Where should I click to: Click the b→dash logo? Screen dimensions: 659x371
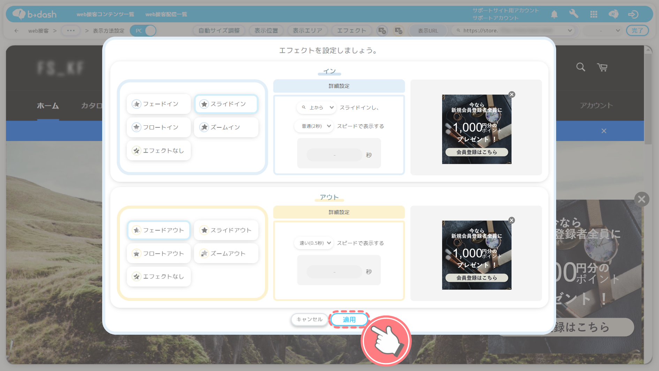click(x=34, y=14)
